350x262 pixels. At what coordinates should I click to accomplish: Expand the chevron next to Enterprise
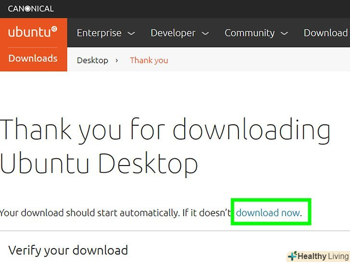[x=131, y=34]
